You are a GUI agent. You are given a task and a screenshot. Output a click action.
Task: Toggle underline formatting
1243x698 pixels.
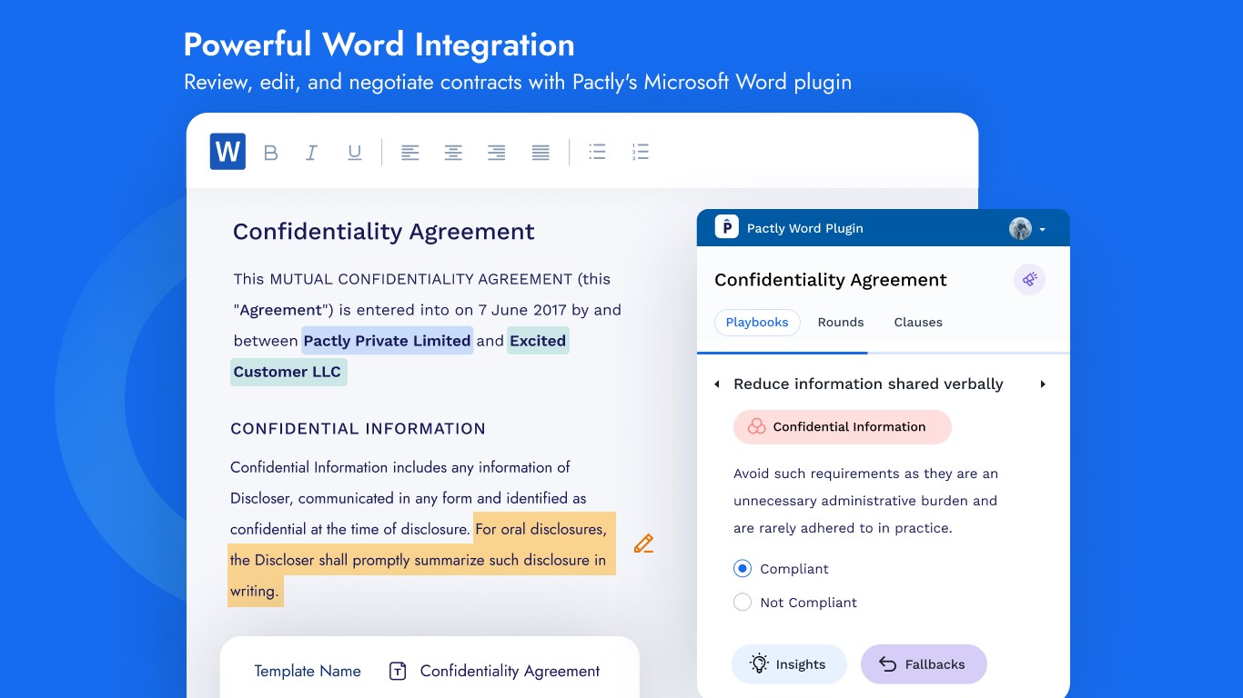coord(355,153)
